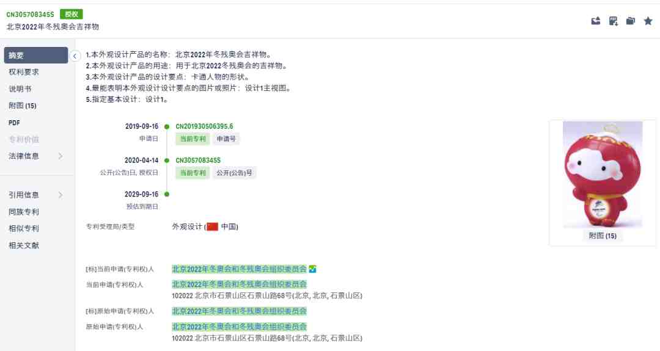Image resolution: width=660 pixels, height=351 pixels.
Task: Open the PDF view
Action: pos(14,123)
